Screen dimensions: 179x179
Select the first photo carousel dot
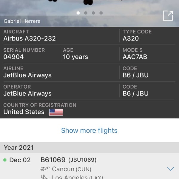pyautogui.click(x=78, y=13)
